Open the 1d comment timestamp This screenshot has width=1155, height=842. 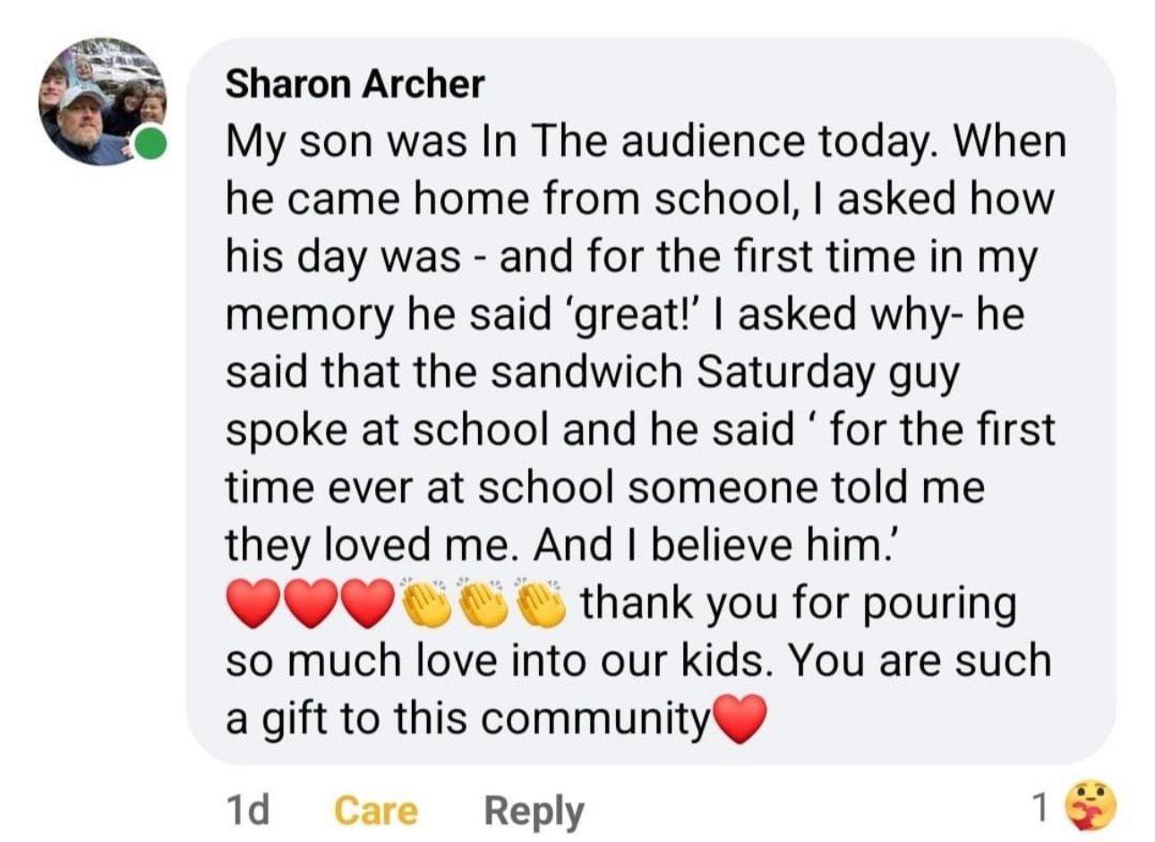click(x=247, y=811)
